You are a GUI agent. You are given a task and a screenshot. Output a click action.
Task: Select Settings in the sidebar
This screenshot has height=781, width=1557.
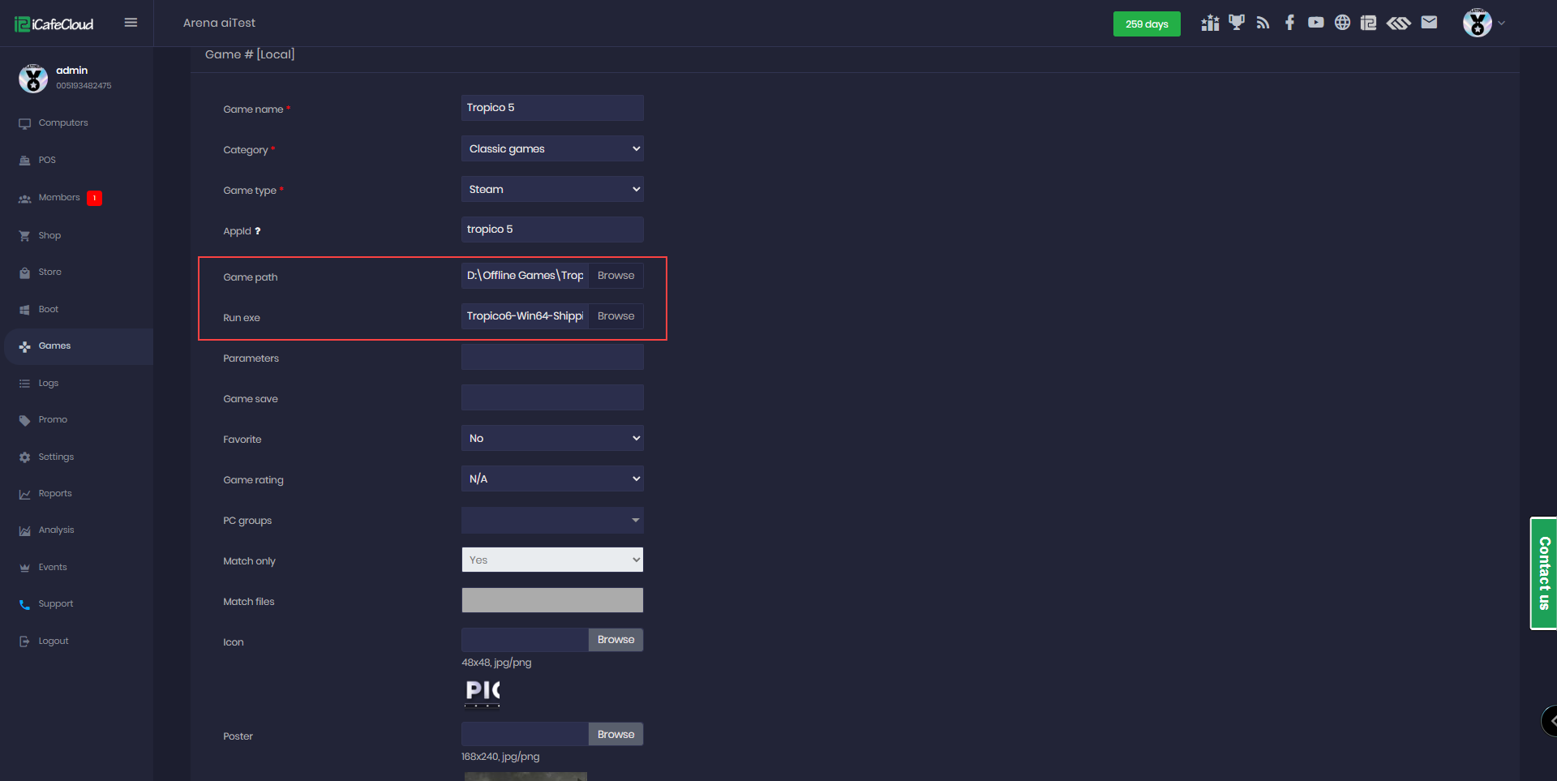tap(56, 457)
